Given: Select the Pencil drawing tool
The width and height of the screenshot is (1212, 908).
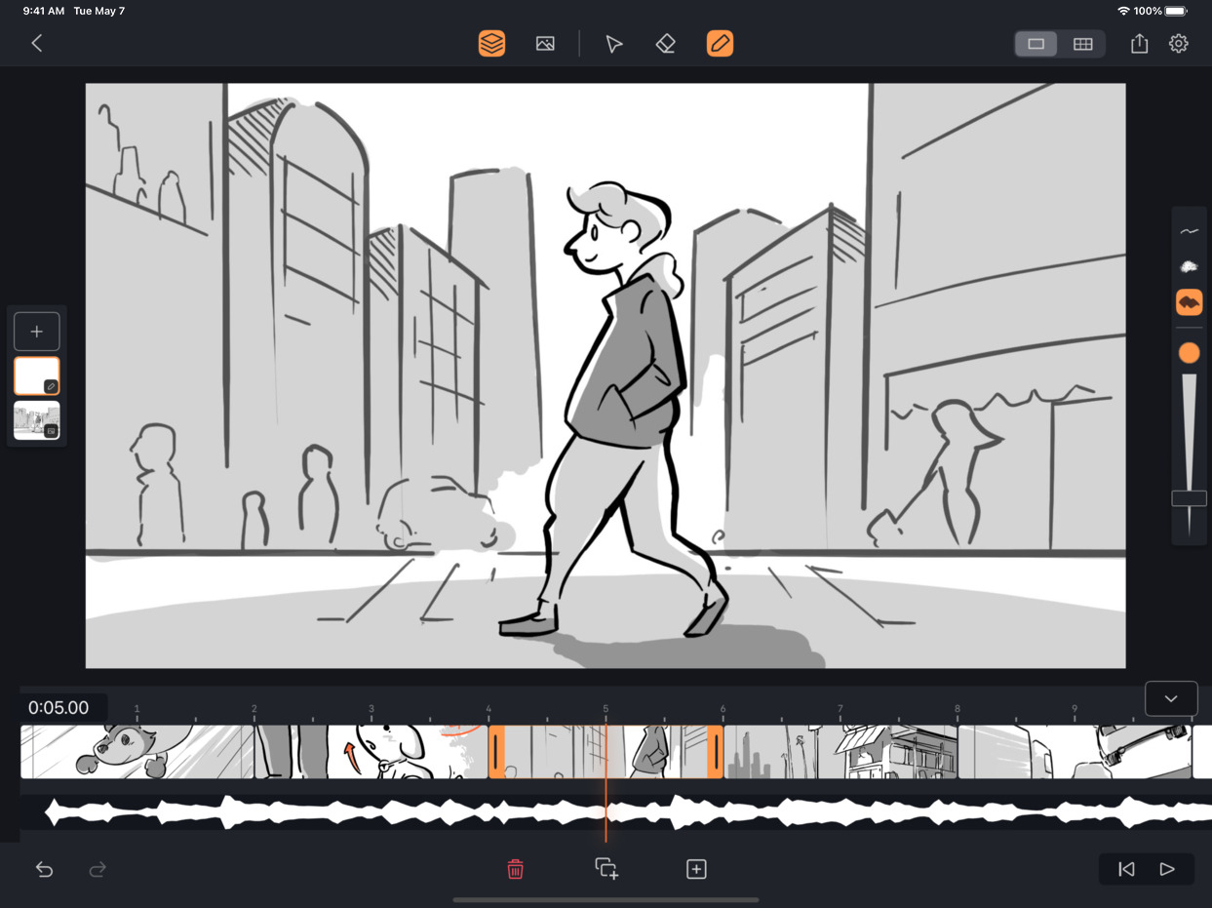Looking at the screenshot, I should click(x=720, y=43).
